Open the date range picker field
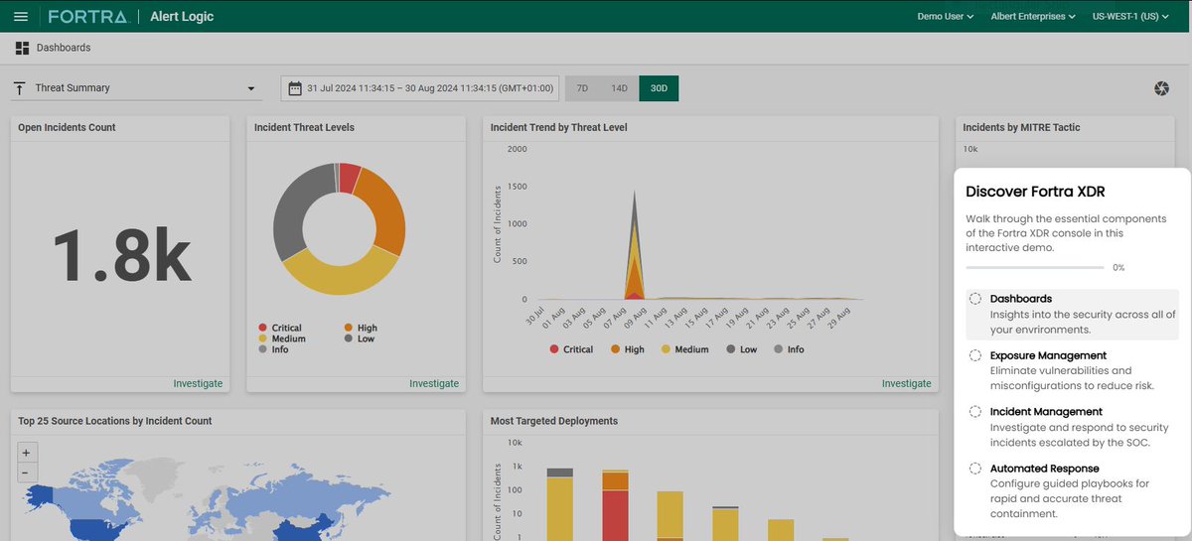The image size is (1192, 541). (420, 88)
